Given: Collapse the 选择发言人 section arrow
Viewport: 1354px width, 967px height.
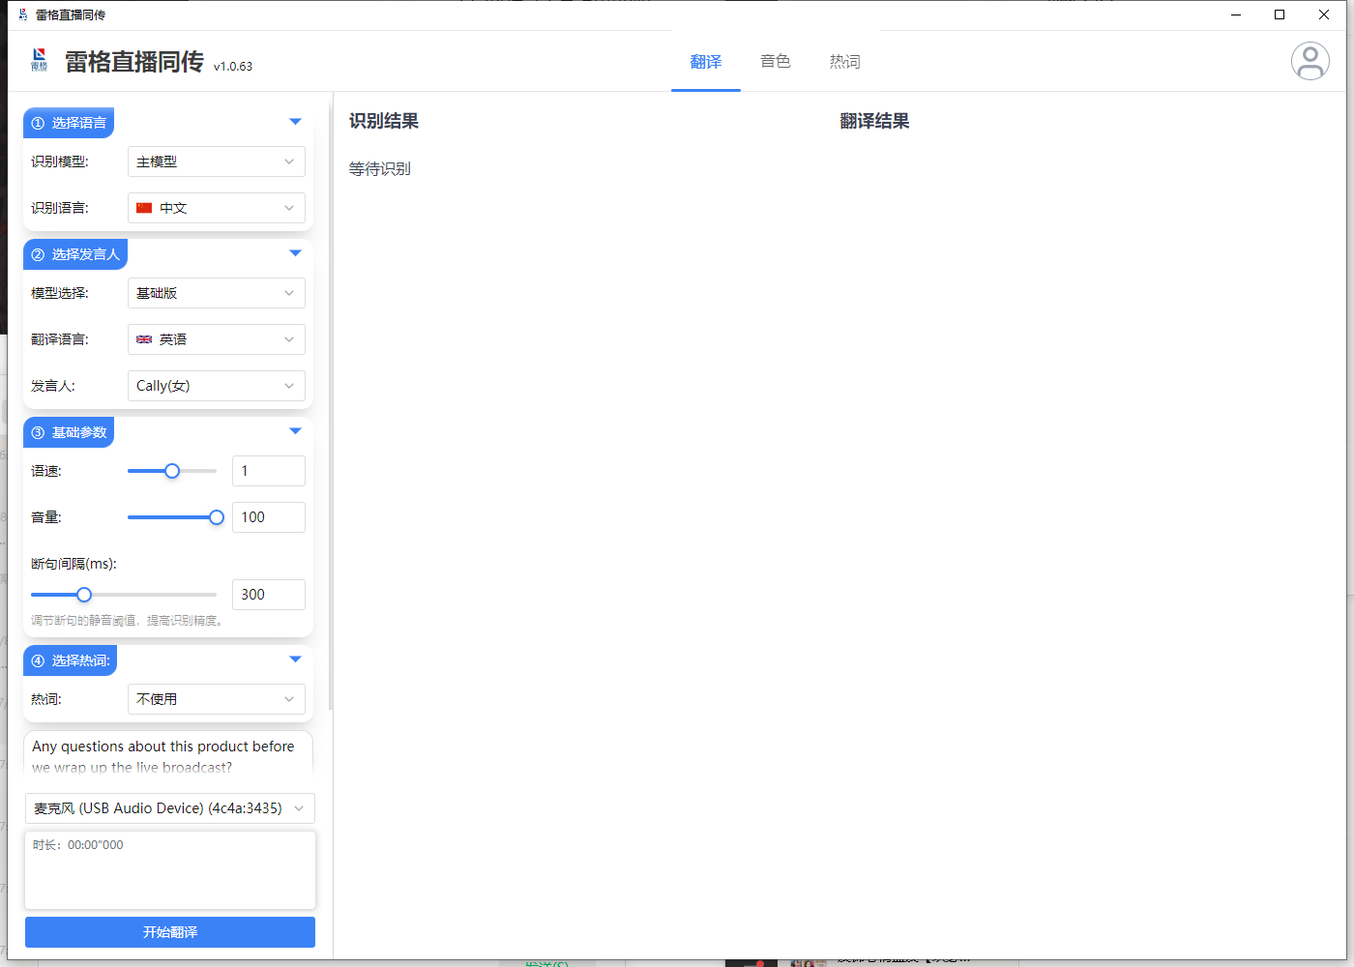Looking at the screenshot, I should pos(295,253).
